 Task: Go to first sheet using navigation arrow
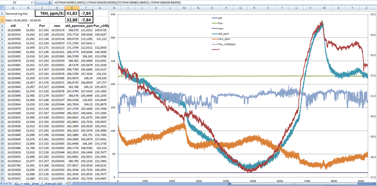click(x=2, y=184)
